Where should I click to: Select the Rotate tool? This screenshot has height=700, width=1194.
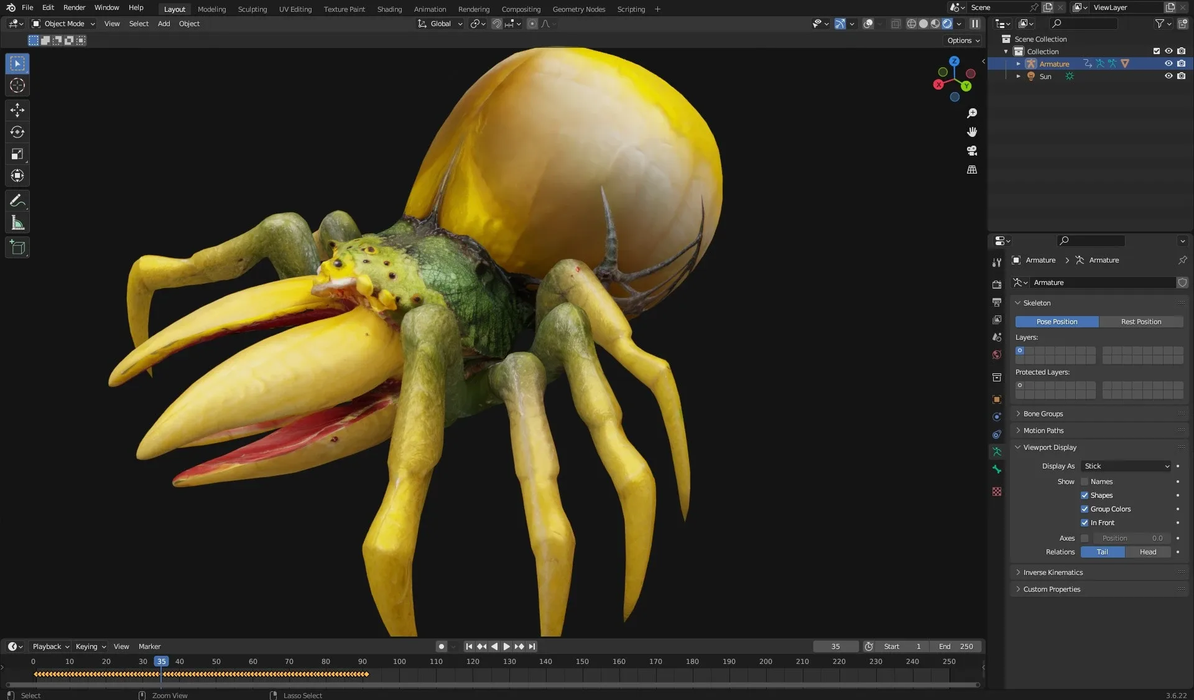(x=17, y=132)
